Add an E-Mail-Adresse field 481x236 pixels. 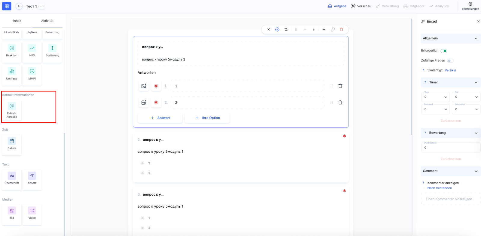coord(12,110)
